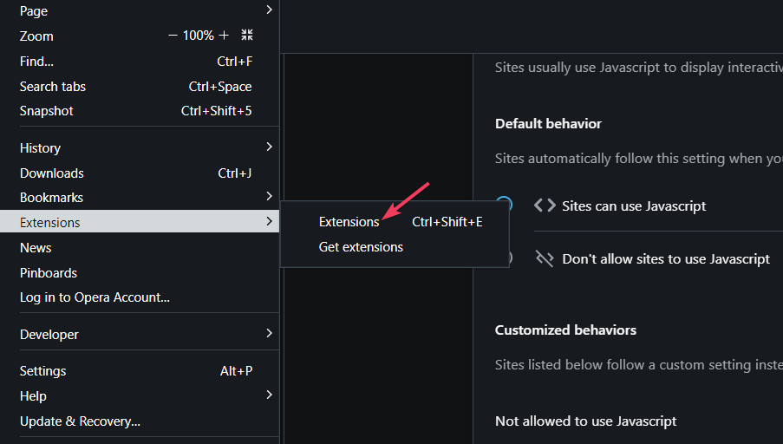The image size is (783, 444).
Task: Click the Ctrl+Shift+5 shortcut text
Action: click(x=216, y=111)
